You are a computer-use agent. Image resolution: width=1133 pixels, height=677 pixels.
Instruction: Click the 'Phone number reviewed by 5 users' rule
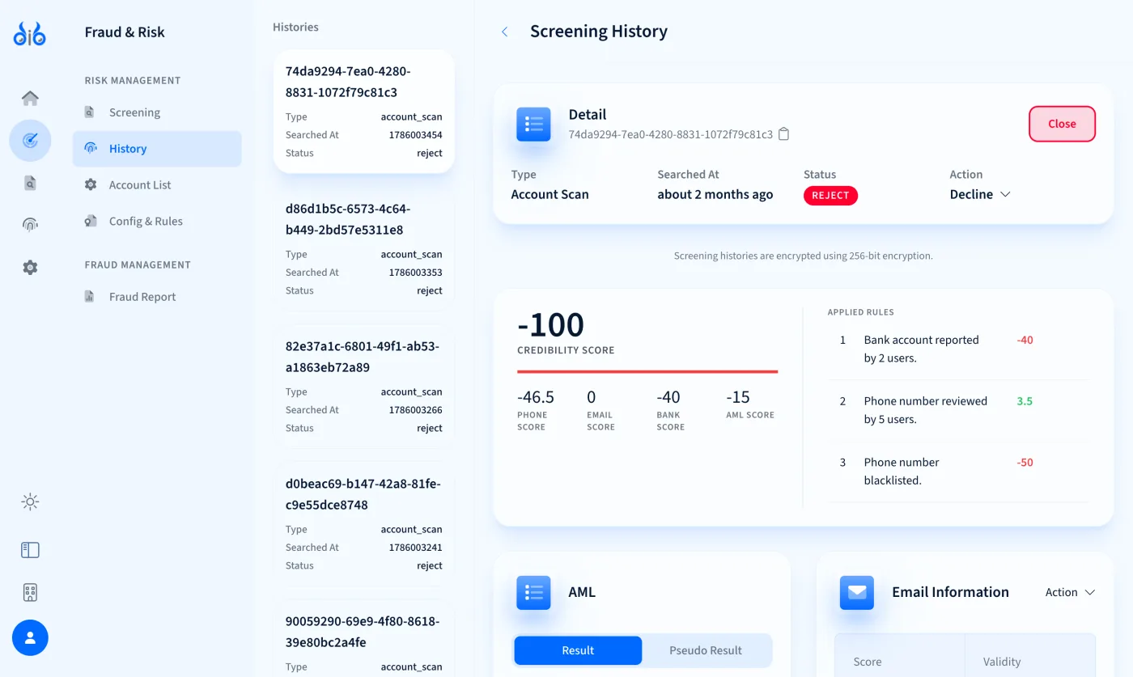(x=957, y=411)
